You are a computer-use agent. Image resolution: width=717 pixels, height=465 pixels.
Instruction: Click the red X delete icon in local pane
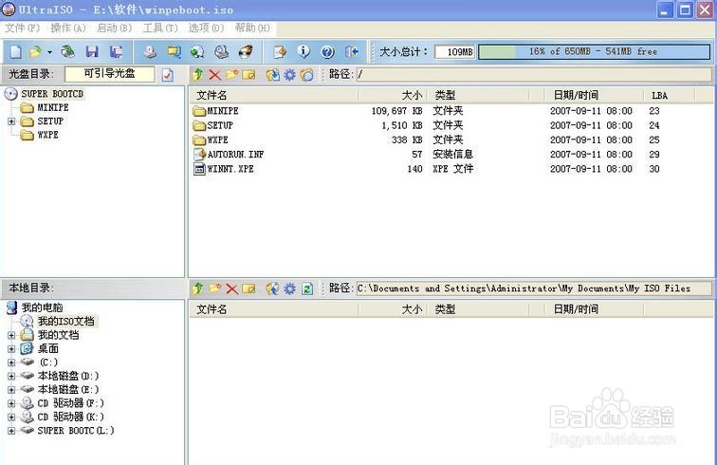(x=231, y=288)
